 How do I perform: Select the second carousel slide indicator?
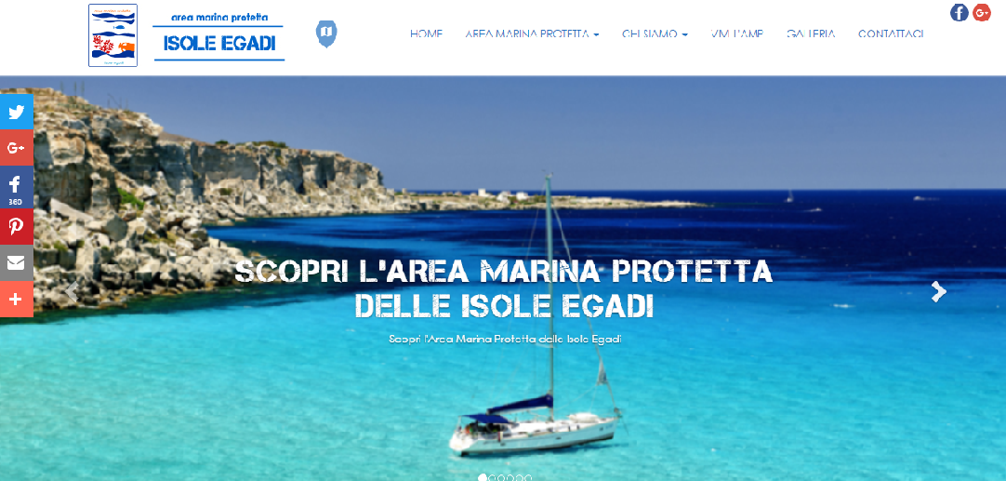pyautogui.click(x=492, y=478)
